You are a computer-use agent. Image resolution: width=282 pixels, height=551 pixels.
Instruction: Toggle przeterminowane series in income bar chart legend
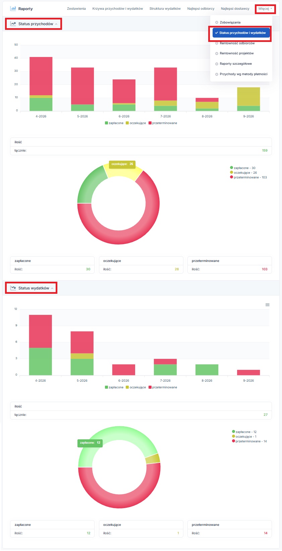click(163, 123)
